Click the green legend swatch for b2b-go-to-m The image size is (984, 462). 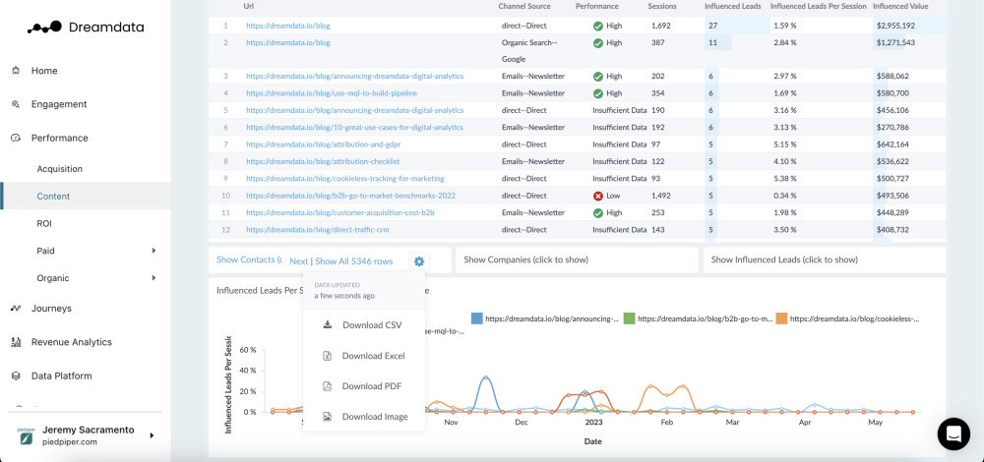tap(629, 318)
